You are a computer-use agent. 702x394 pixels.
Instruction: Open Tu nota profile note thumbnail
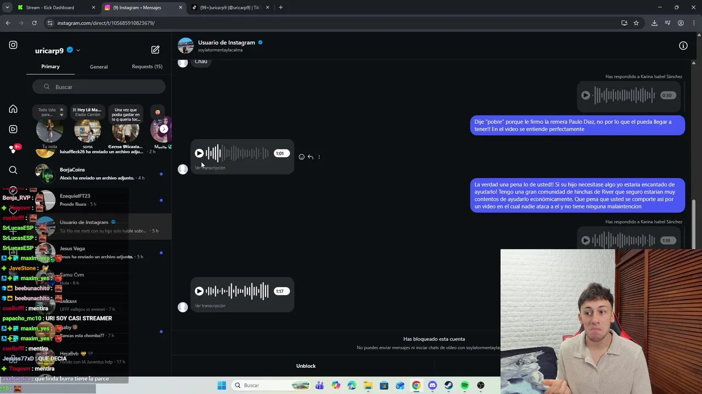point(49,130)
